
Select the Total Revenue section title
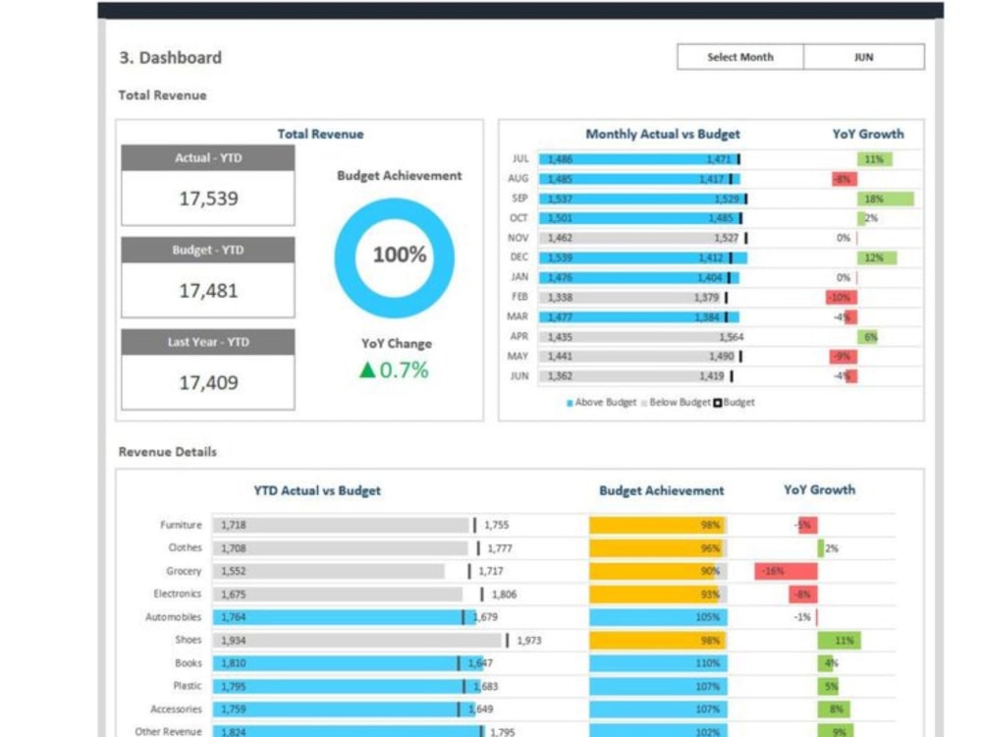(x=162, y=95)
